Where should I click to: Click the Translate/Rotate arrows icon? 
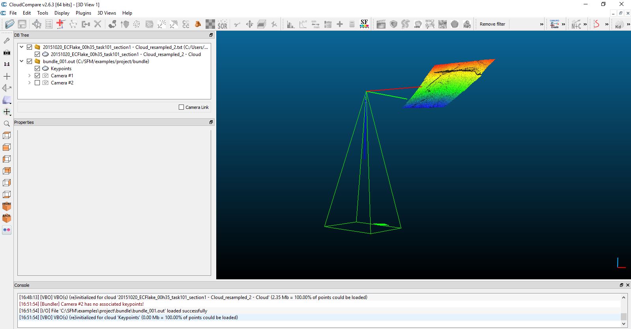click(x=249, y=24)
